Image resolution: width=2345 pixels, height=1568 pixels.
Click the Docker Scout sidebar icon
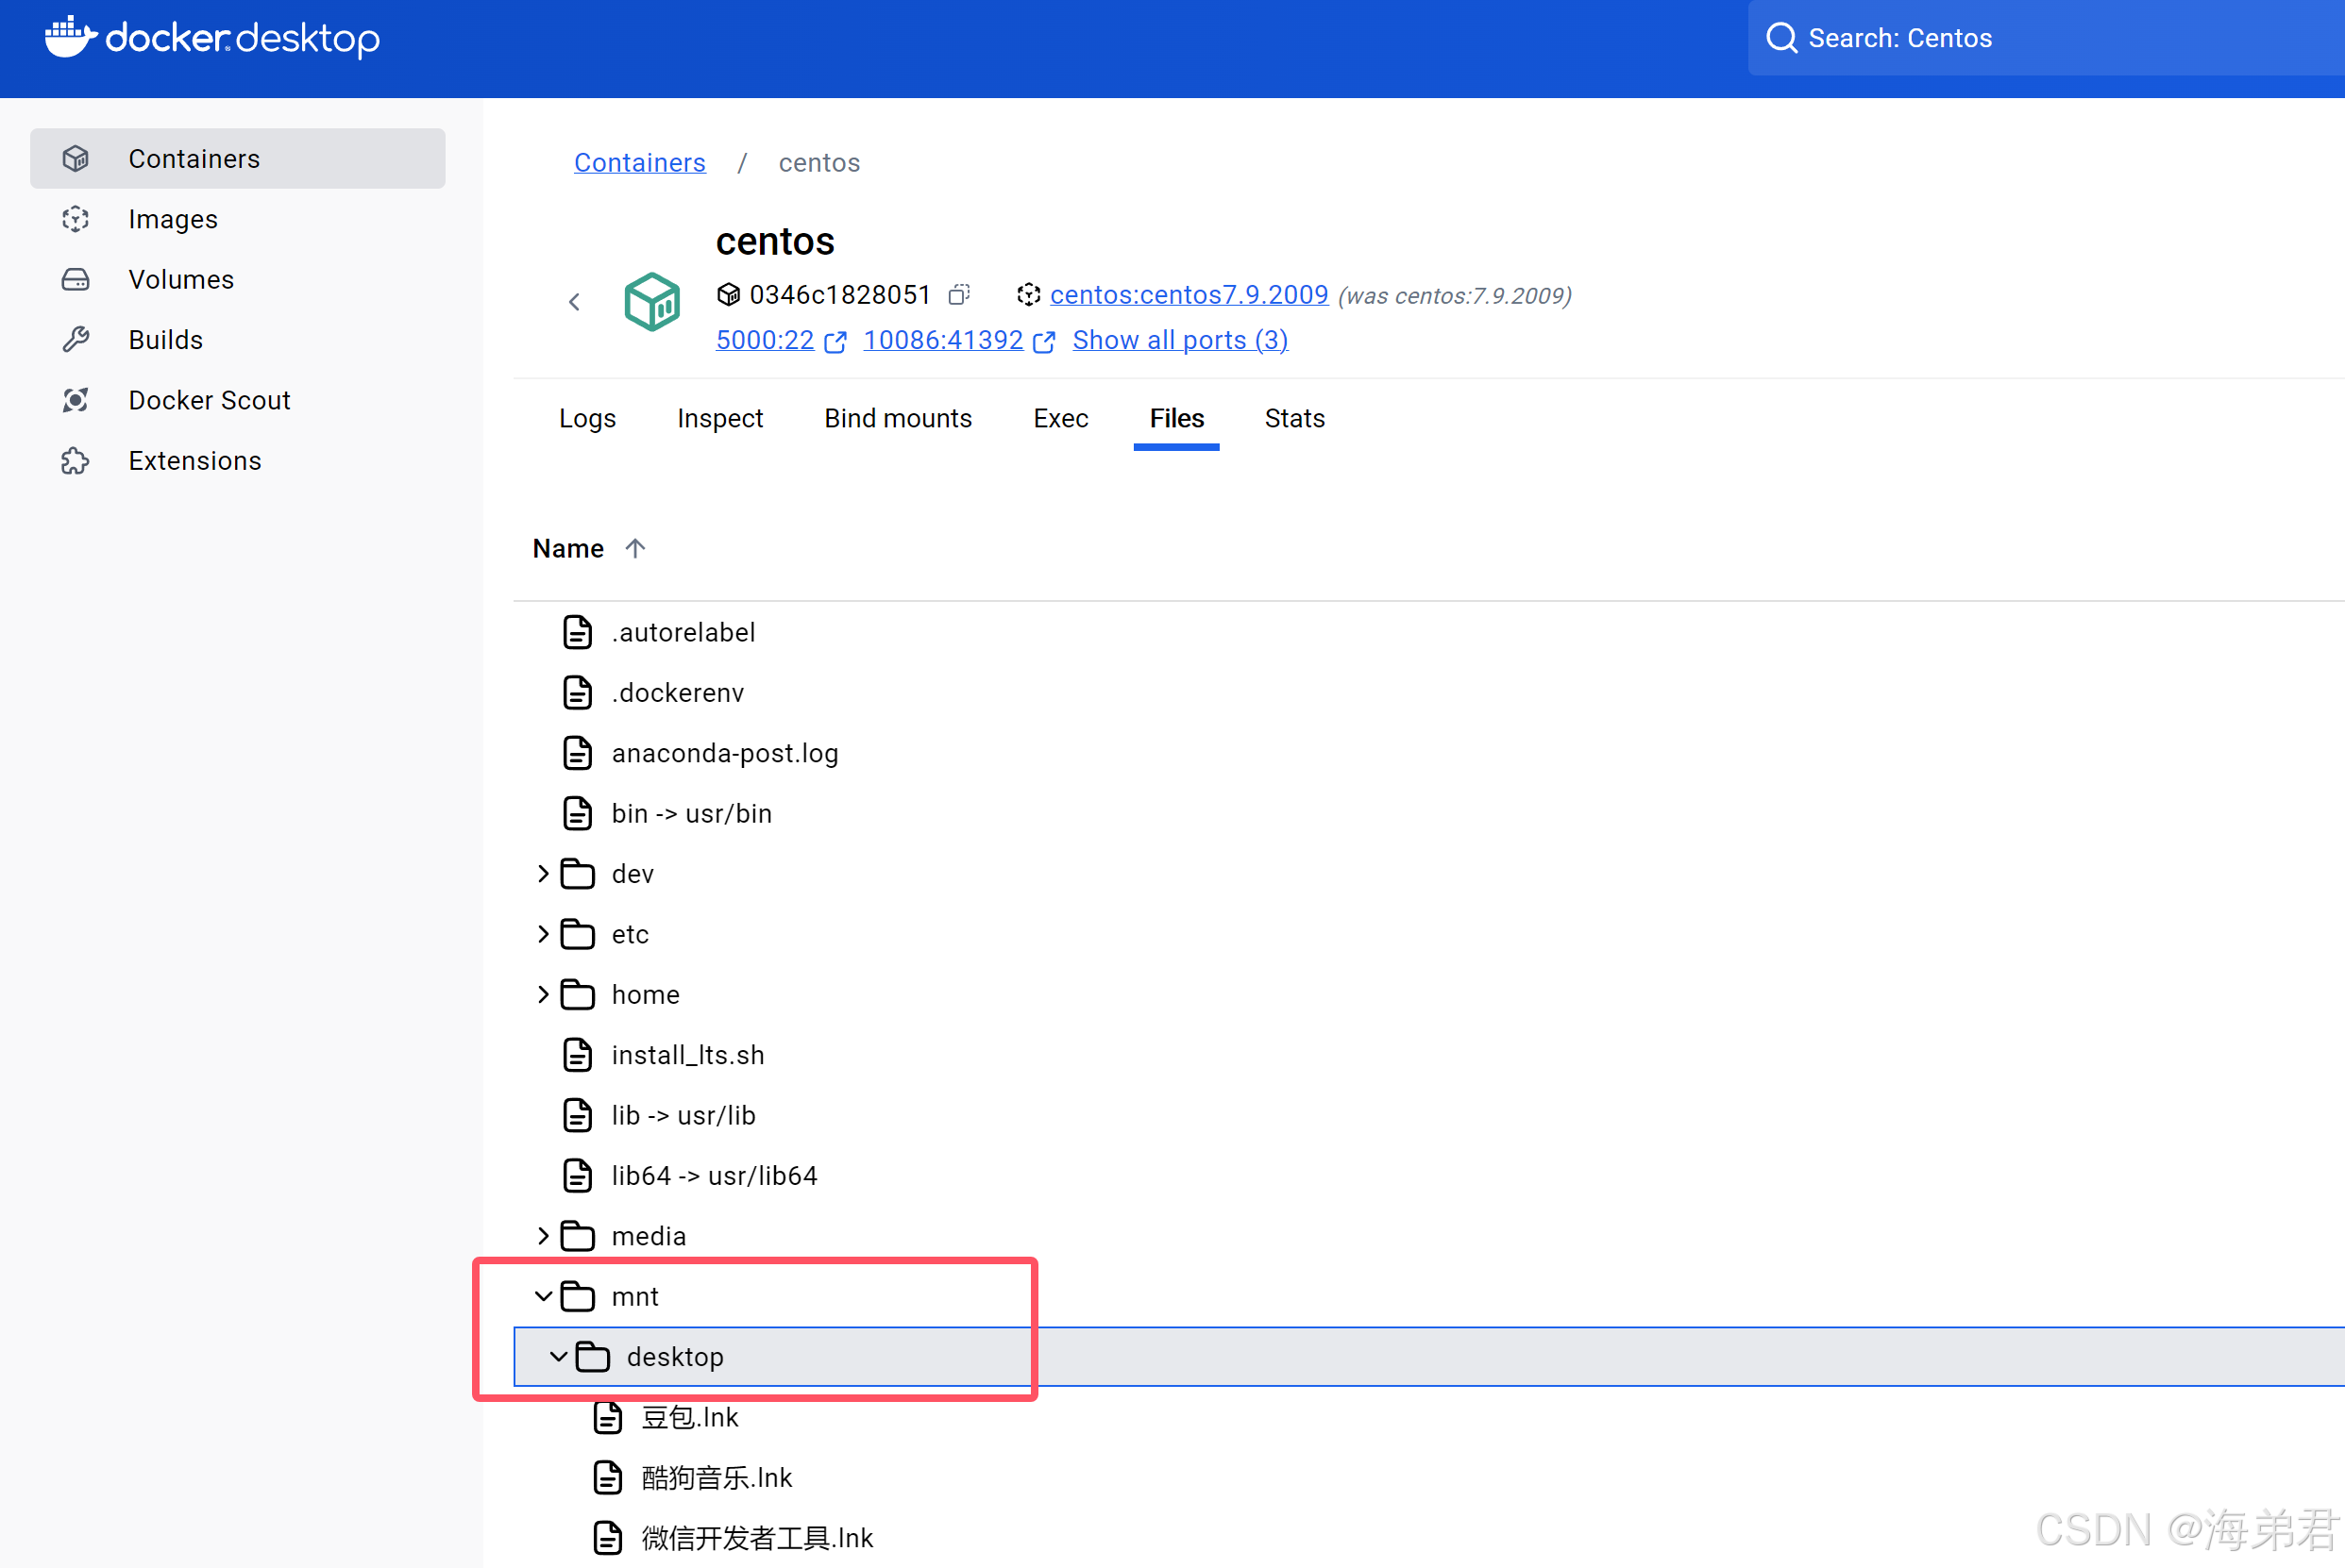tap(76, 400)
